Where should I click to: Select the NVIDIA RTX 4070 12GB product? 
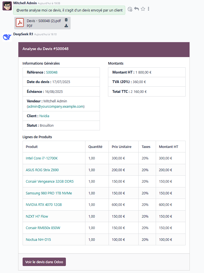point(44,204)
